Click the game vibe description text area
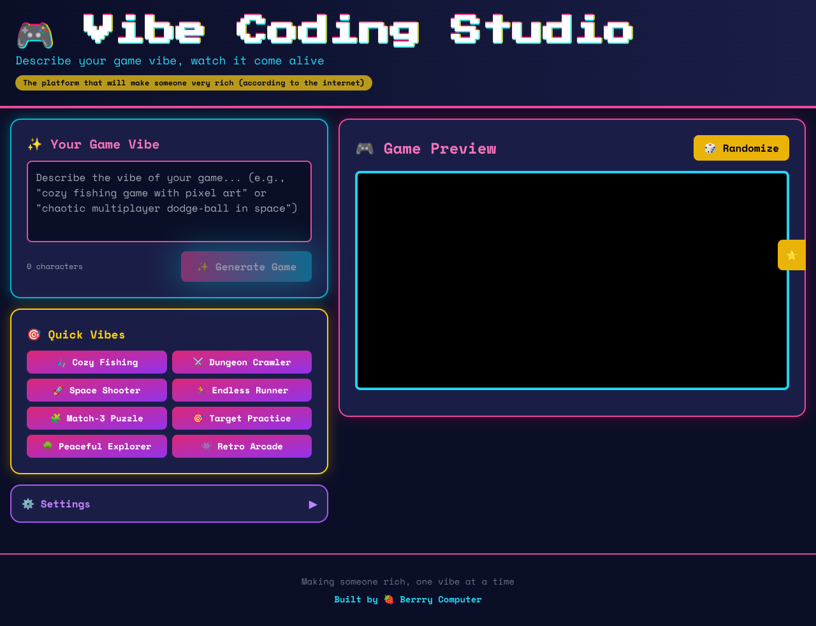Screen dimensions: 816x626 (169, 201)
